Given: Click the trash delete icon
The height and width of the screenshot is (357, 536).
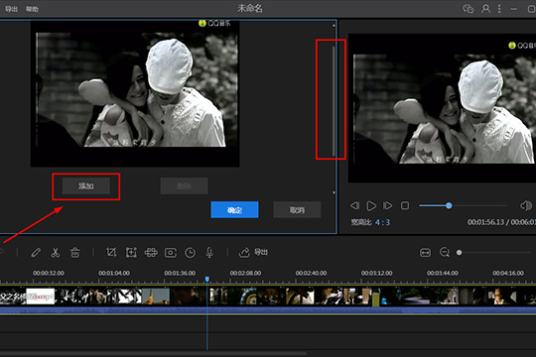Looking at the screenshot, I should 75,253.
